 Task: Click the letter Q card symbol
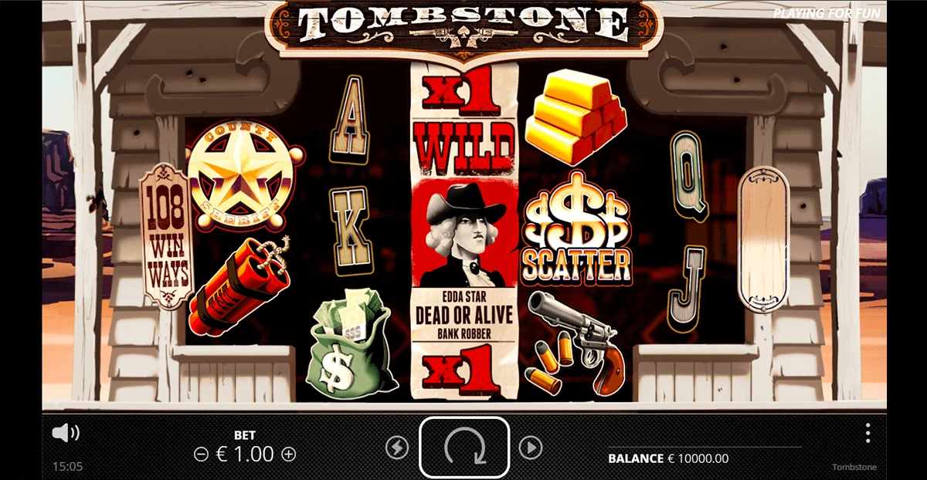click(688, 176)
